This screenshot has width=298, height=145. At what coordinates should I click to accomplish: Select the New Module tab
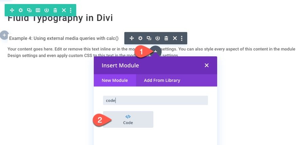115,80
